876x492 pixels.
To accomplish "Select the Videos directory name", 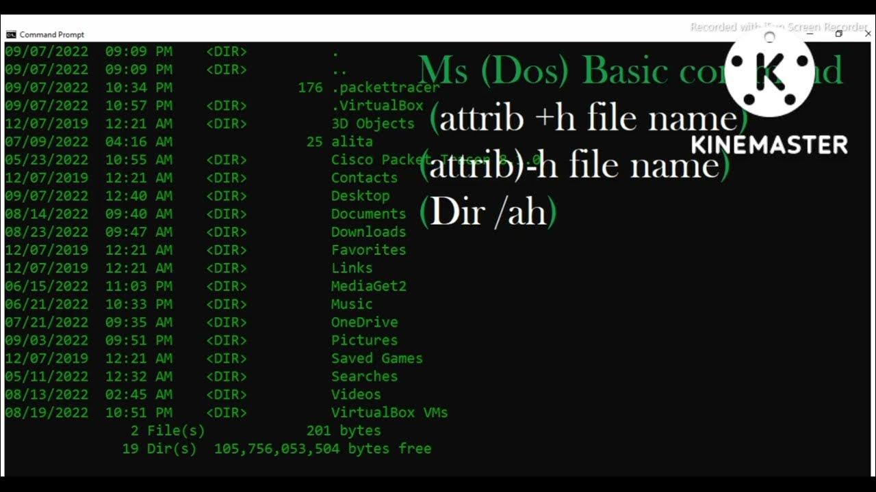I will click(356, 394).
